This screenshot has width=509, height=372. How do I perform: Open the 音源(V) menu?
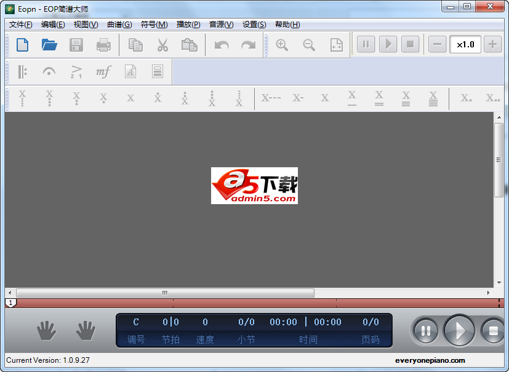click(x=221, y=25)
